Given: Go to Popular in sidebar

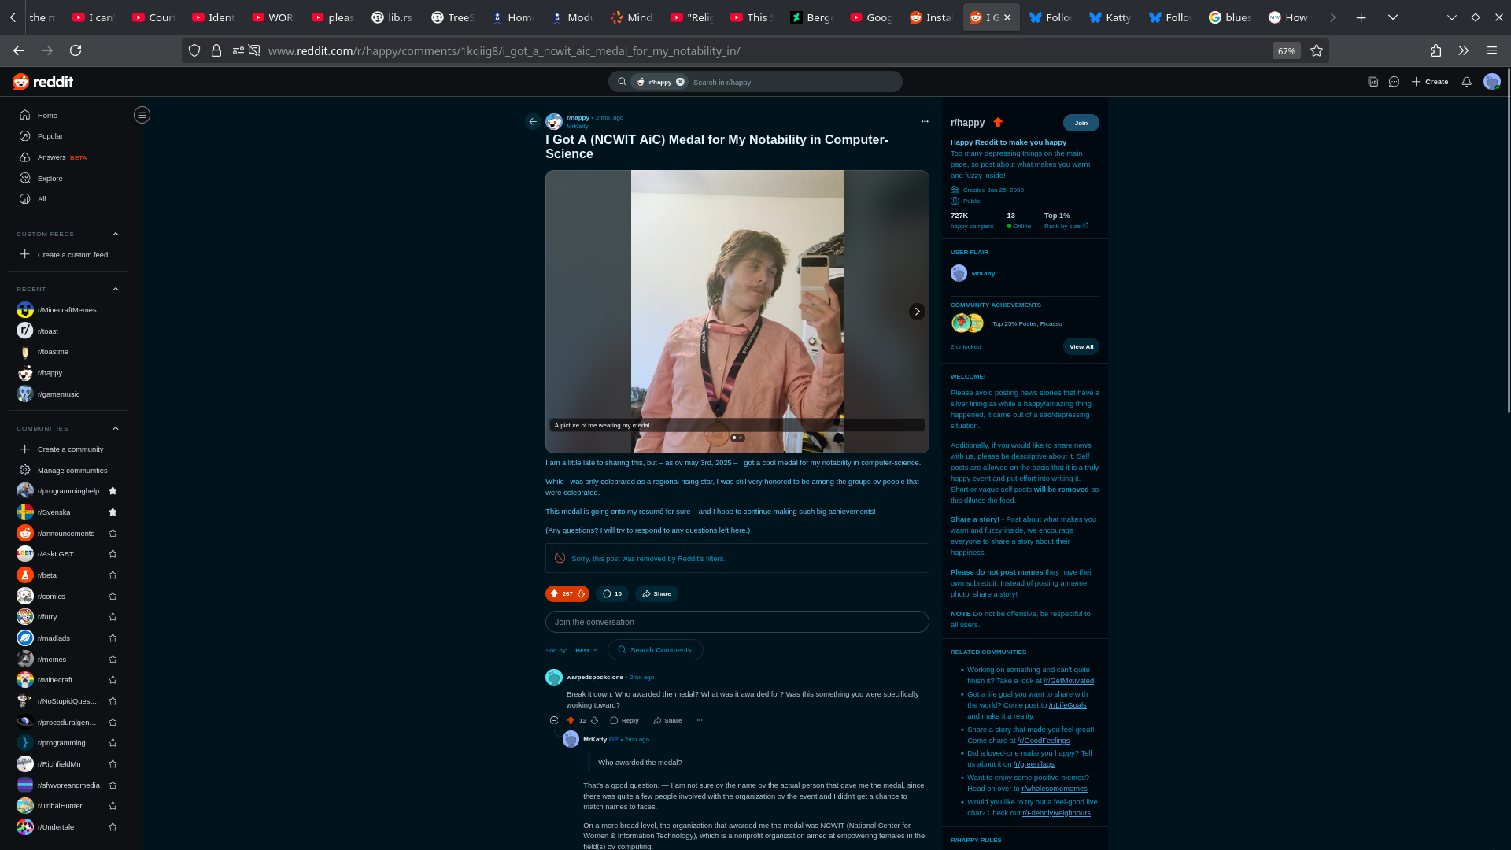Looking at the screenshot, I should (x=50, y=136).
